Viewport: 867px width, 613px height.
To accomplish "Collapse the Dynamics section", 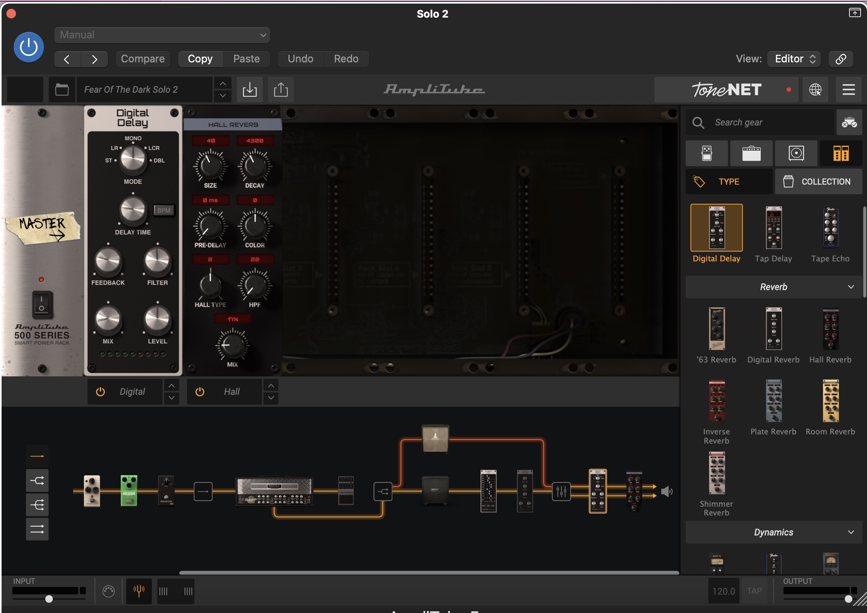I will (774, 532).
